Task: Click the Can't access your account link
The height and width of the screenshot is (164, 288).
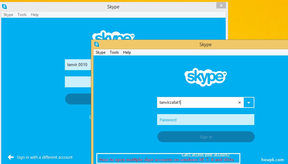Action: coord(206,155)
